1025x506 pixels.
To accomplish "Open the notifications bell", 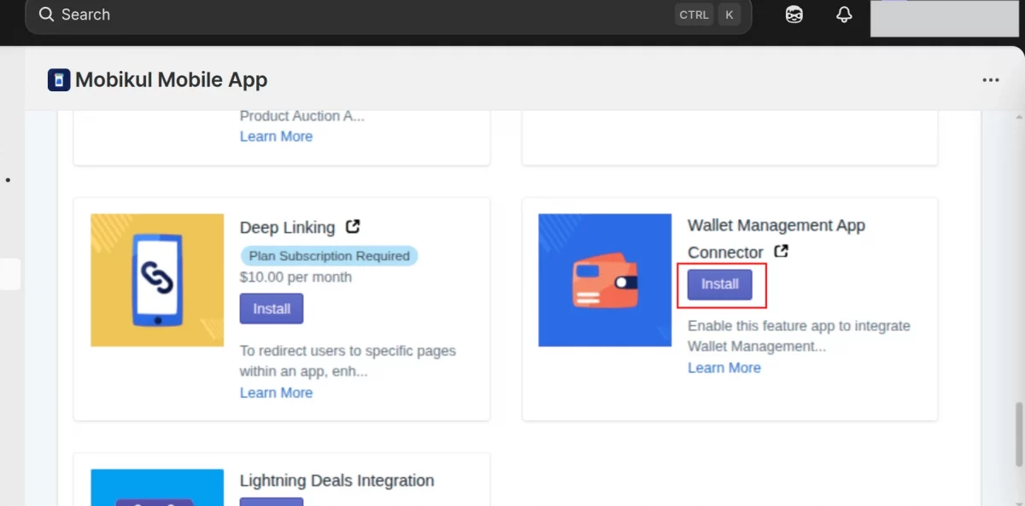I will [x=844, y=15].
